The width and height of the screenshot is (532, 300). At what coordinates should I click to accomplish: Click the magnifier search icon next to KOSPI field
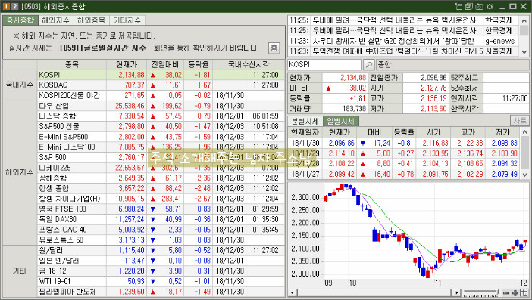pos(369,64)
